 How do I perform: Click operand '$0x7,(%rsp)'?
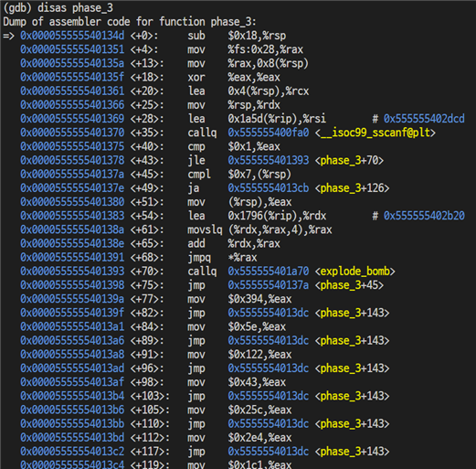point(259,174)
